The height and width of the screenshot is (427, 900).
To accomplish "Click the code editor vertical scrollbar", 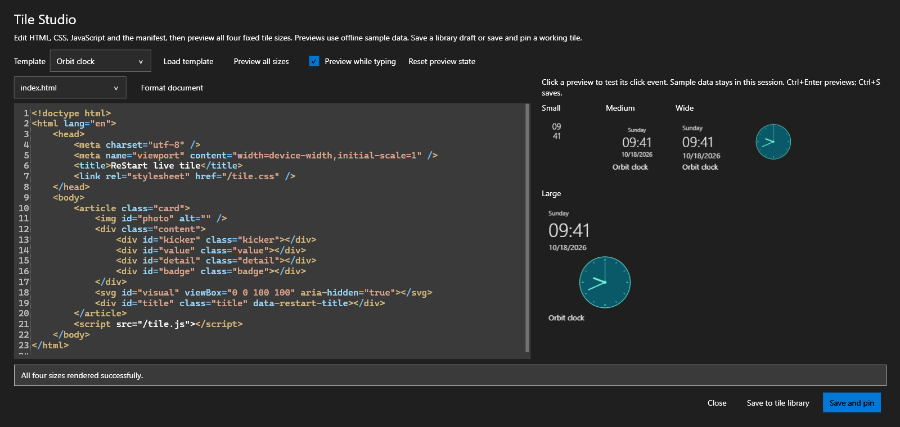I will click(x=527, y=228).
